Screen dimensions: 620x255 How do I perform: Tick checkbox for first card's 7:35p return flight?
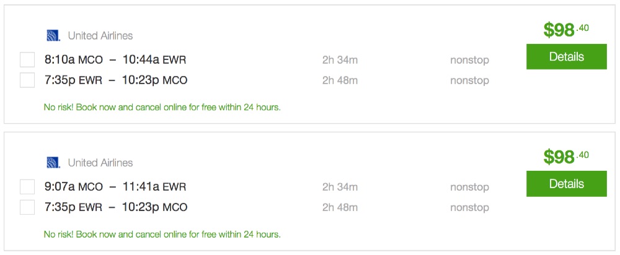coord(27,80)
